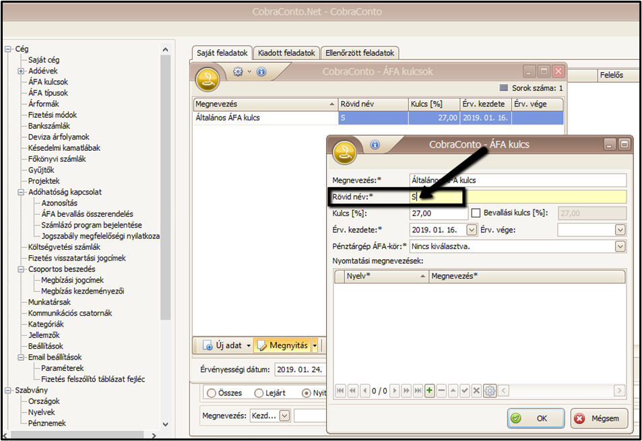Image resolution: width=642 pixels, height=441 pixels.
Task: Expand the Adóévek tree node
Action: click(x=21, y=71)
